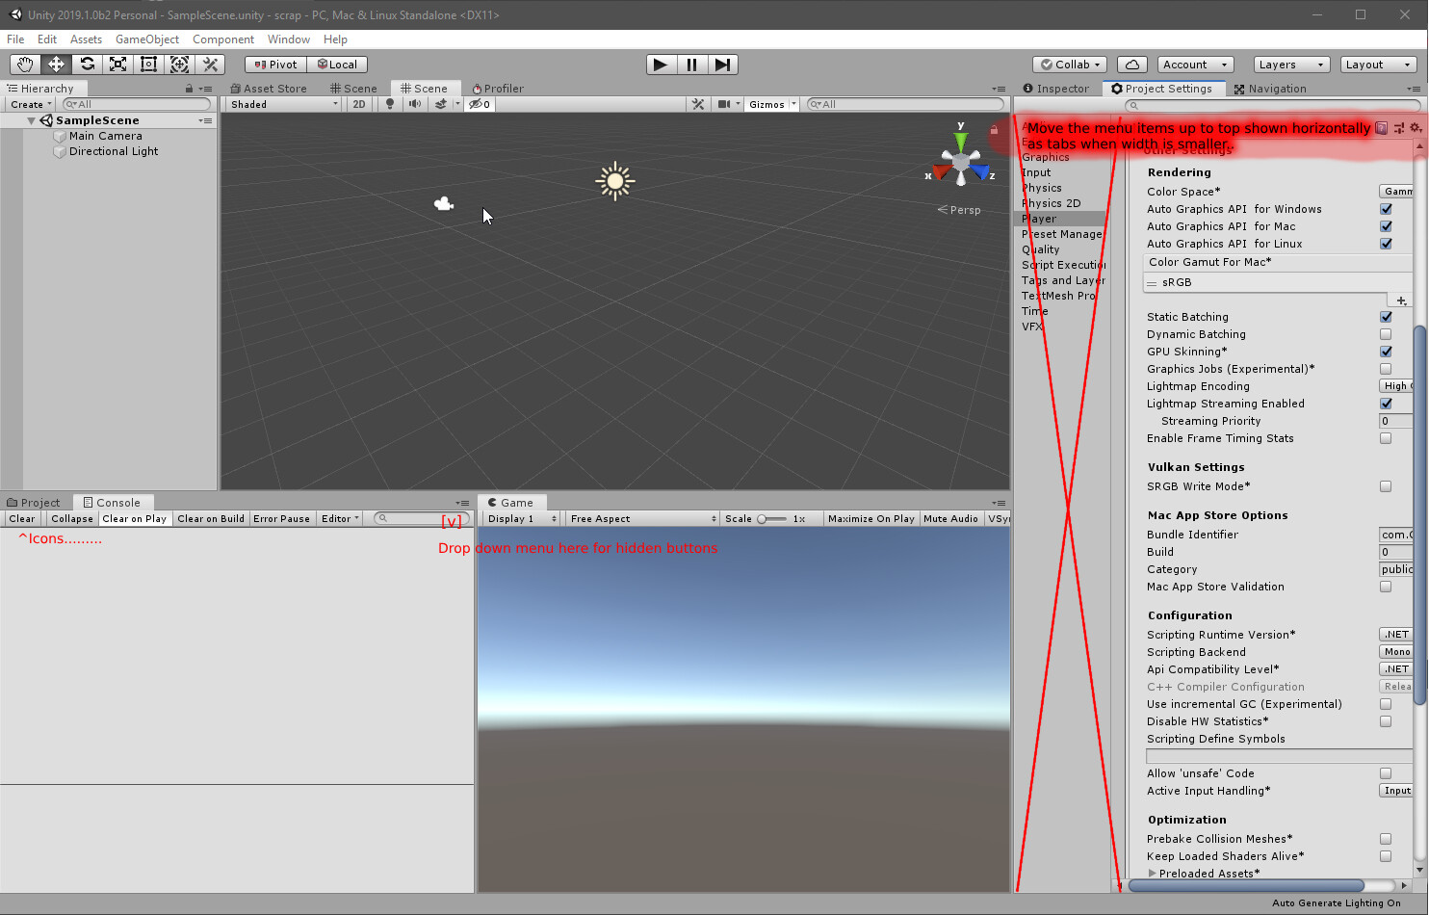Open the Shaded draw mode dropdown

(x=279, y=104)
